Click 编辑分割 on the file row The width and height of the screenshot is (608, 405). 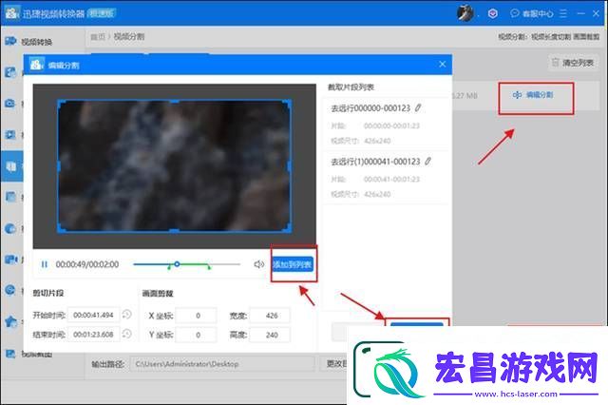(x=533, y=95)
